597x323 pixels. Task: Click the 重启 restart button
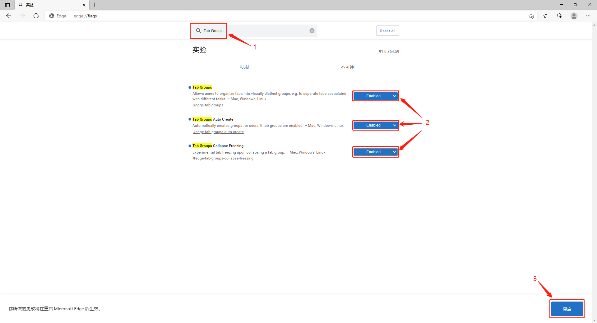[567, 309]
